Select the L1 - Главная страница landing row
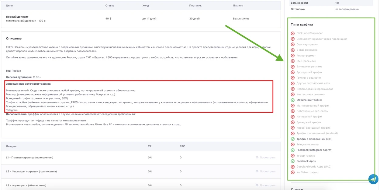This screenshot has height=190, width=380. 141,158
